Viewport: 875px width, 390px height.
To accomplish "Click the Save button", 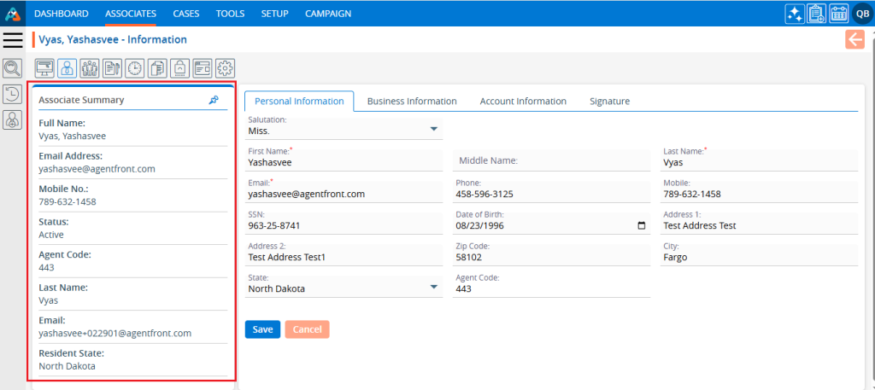I will (262, 329).
